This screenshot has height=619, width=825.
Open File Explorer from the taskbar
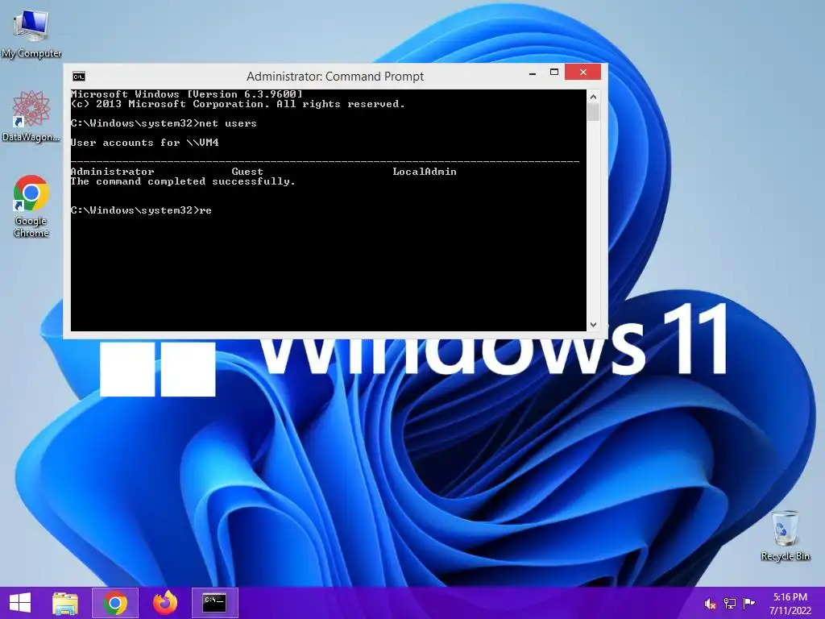coord(65,603)
